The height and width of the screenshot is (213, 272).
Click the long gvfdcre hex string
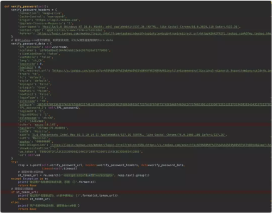154,104
